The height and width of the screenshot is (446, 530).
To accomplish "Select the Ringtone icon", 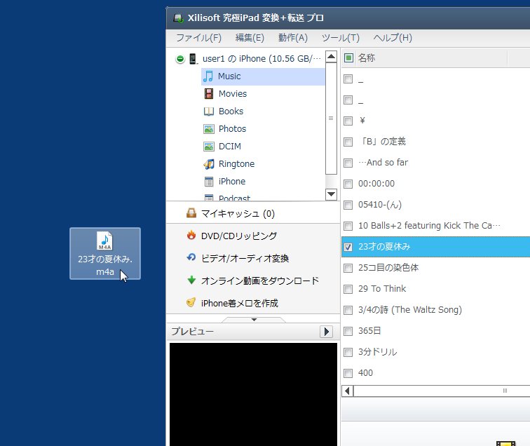I will pos(209,164).
